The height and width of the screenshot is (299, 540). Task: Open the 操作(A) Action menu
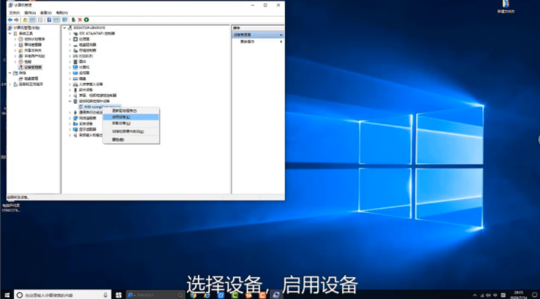(x=30, y=12)
